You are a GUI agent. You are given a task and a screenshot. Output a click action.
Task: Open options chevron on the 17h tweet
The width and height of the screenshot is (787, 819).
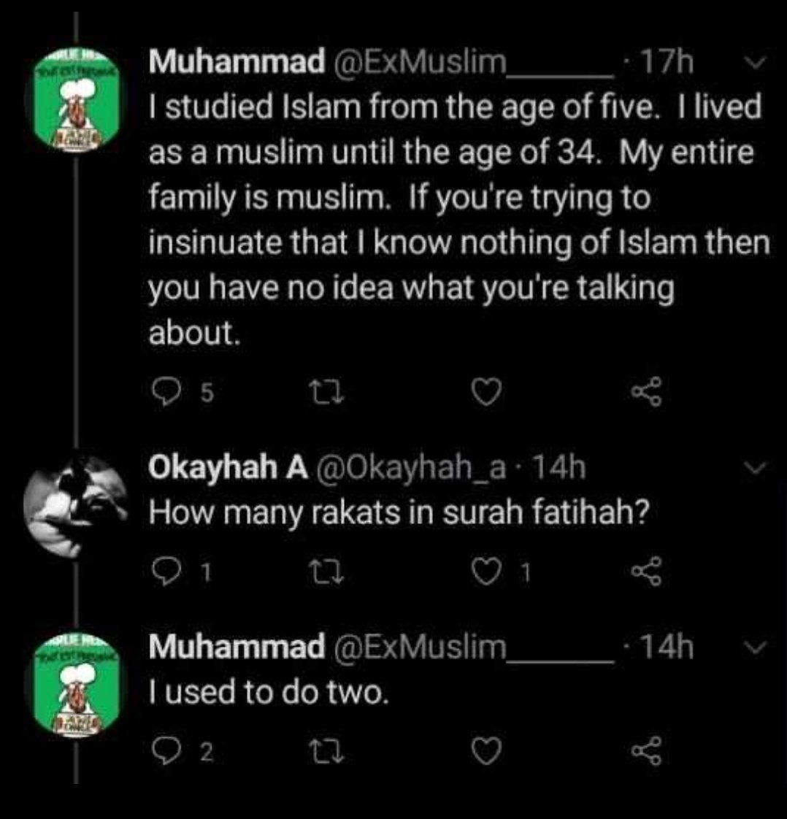point(755,61)
